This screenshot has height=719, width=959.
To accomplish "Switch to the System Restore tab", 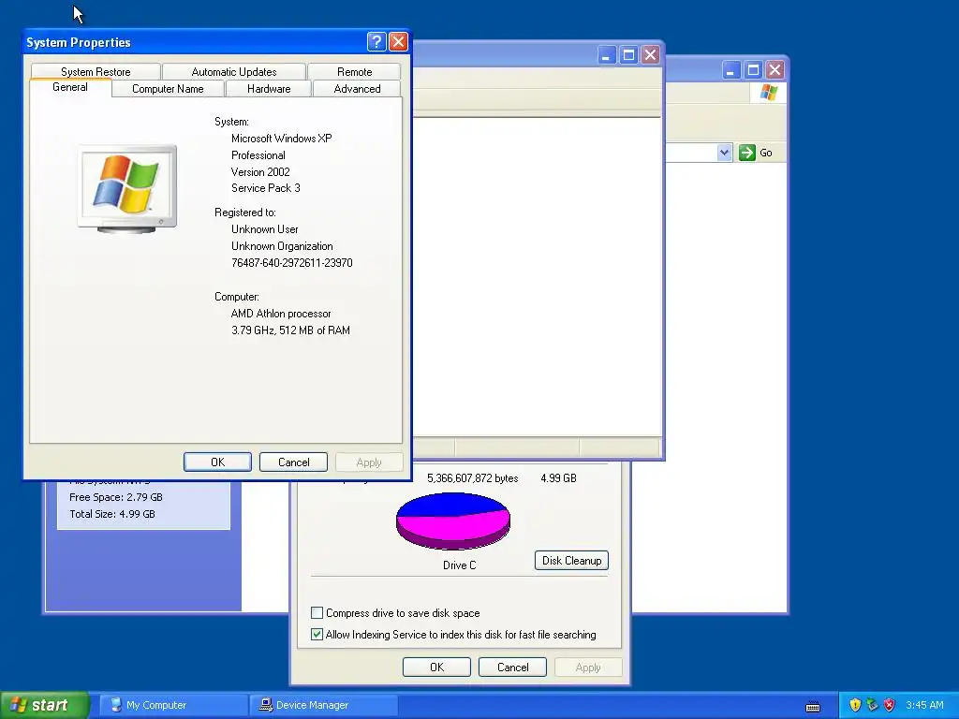I will (x=96, y=71).
